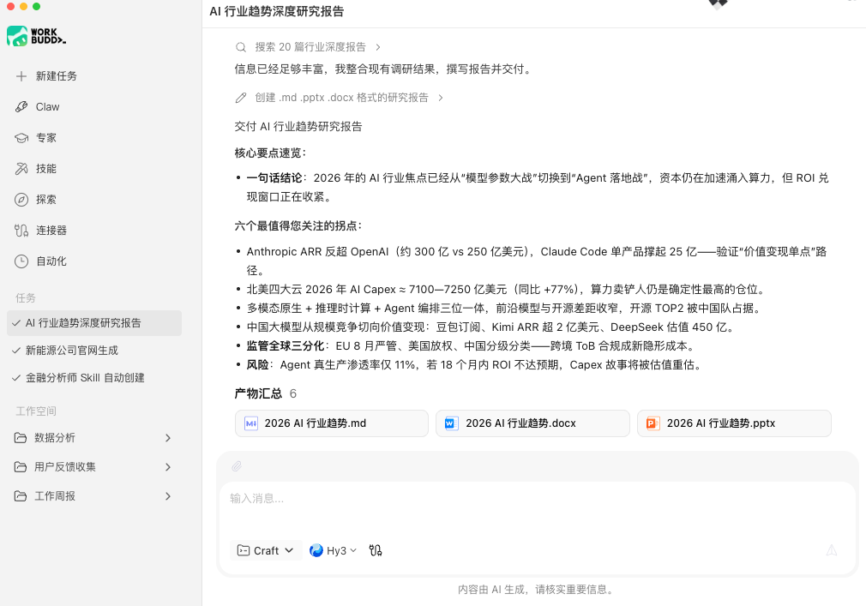Click the 技能 tools icon
Screen dimensions: 866x606
pos(21,169)
